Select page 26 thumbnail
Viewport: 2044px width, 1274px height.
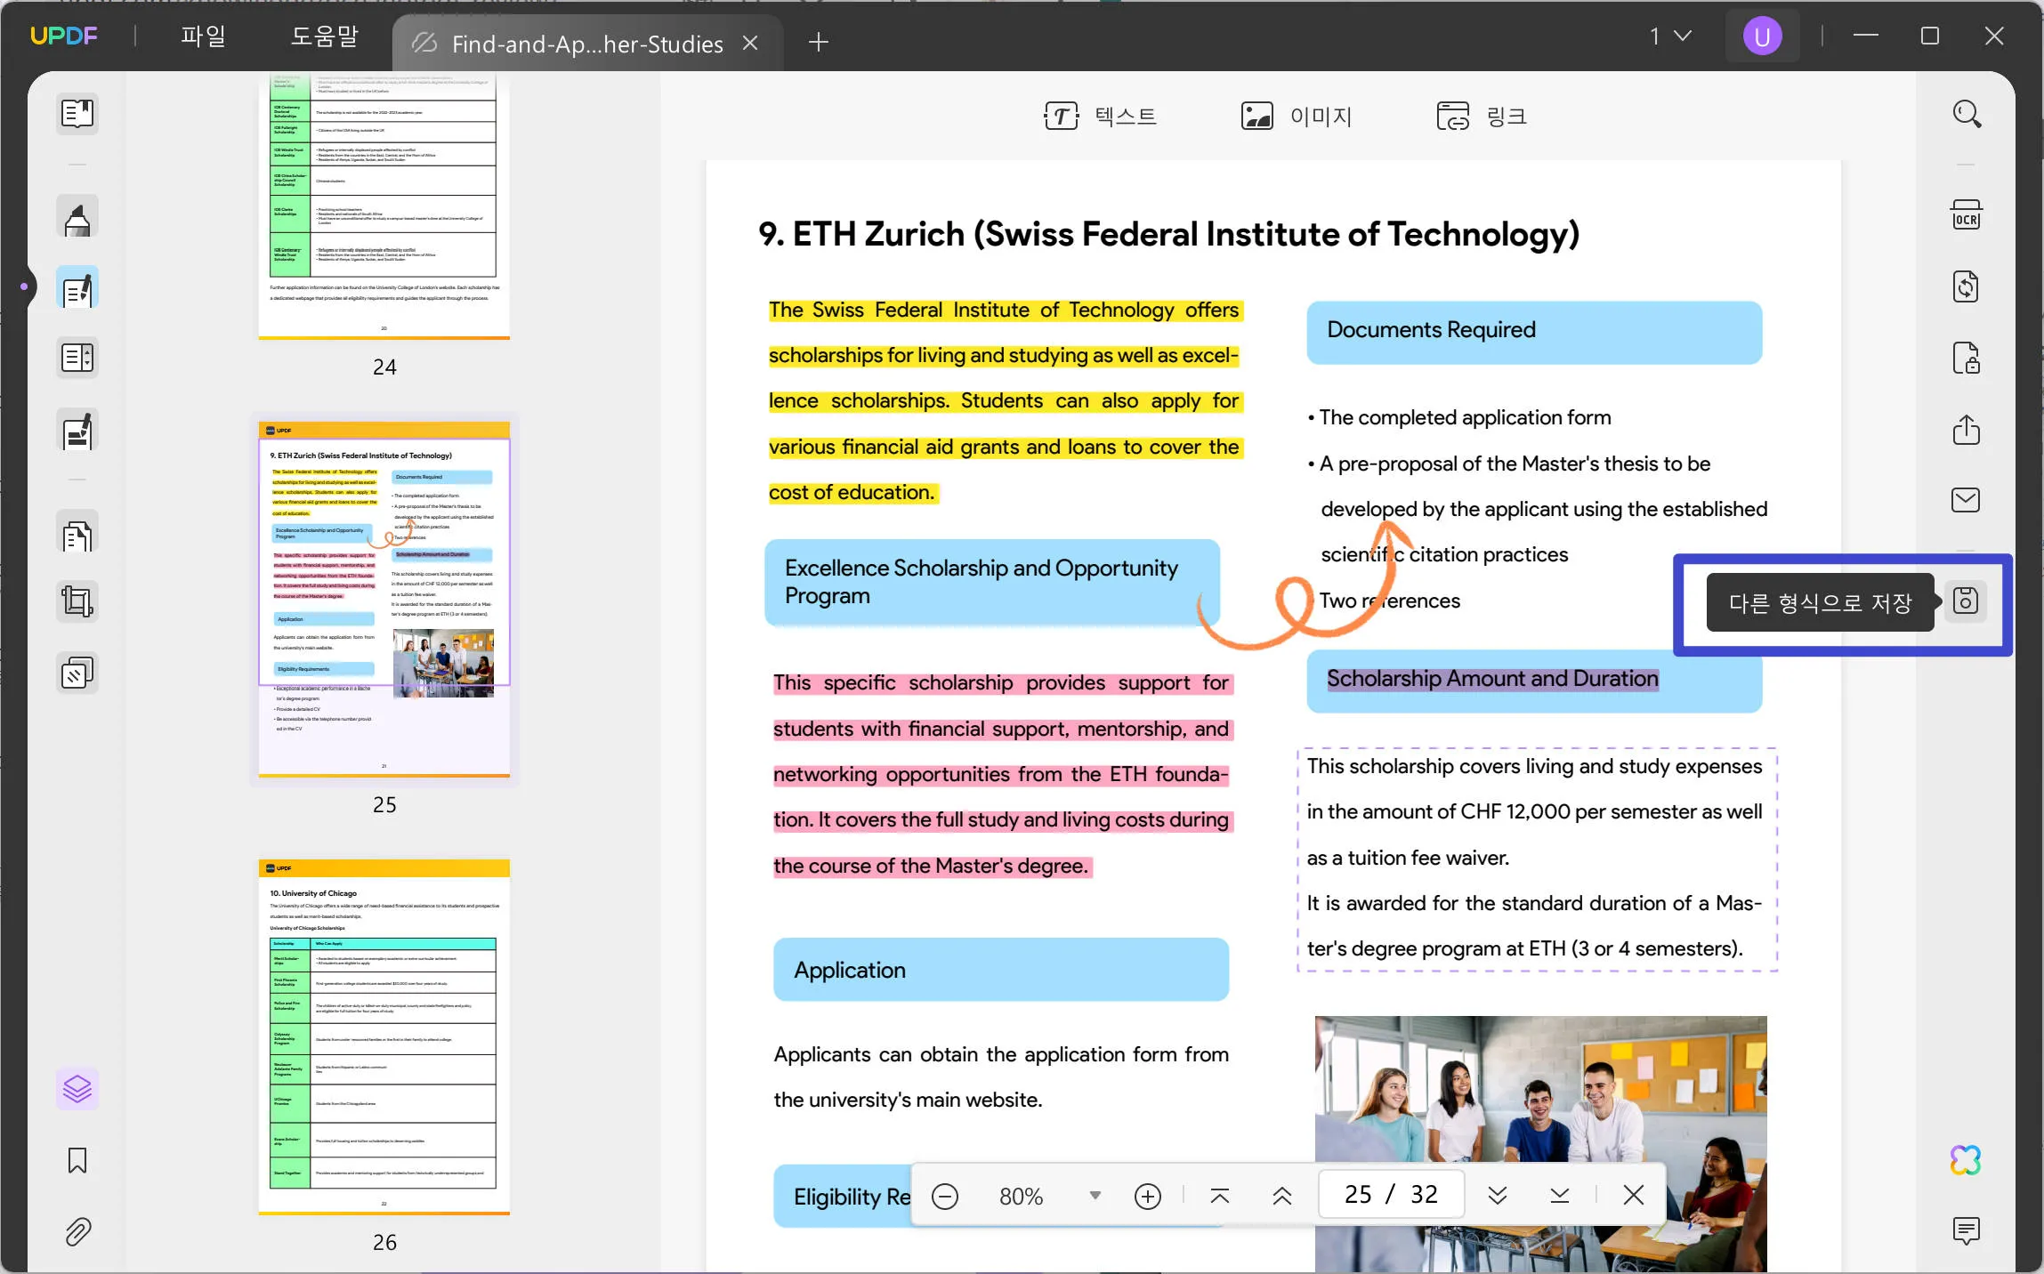click(x=384, y=1037)
